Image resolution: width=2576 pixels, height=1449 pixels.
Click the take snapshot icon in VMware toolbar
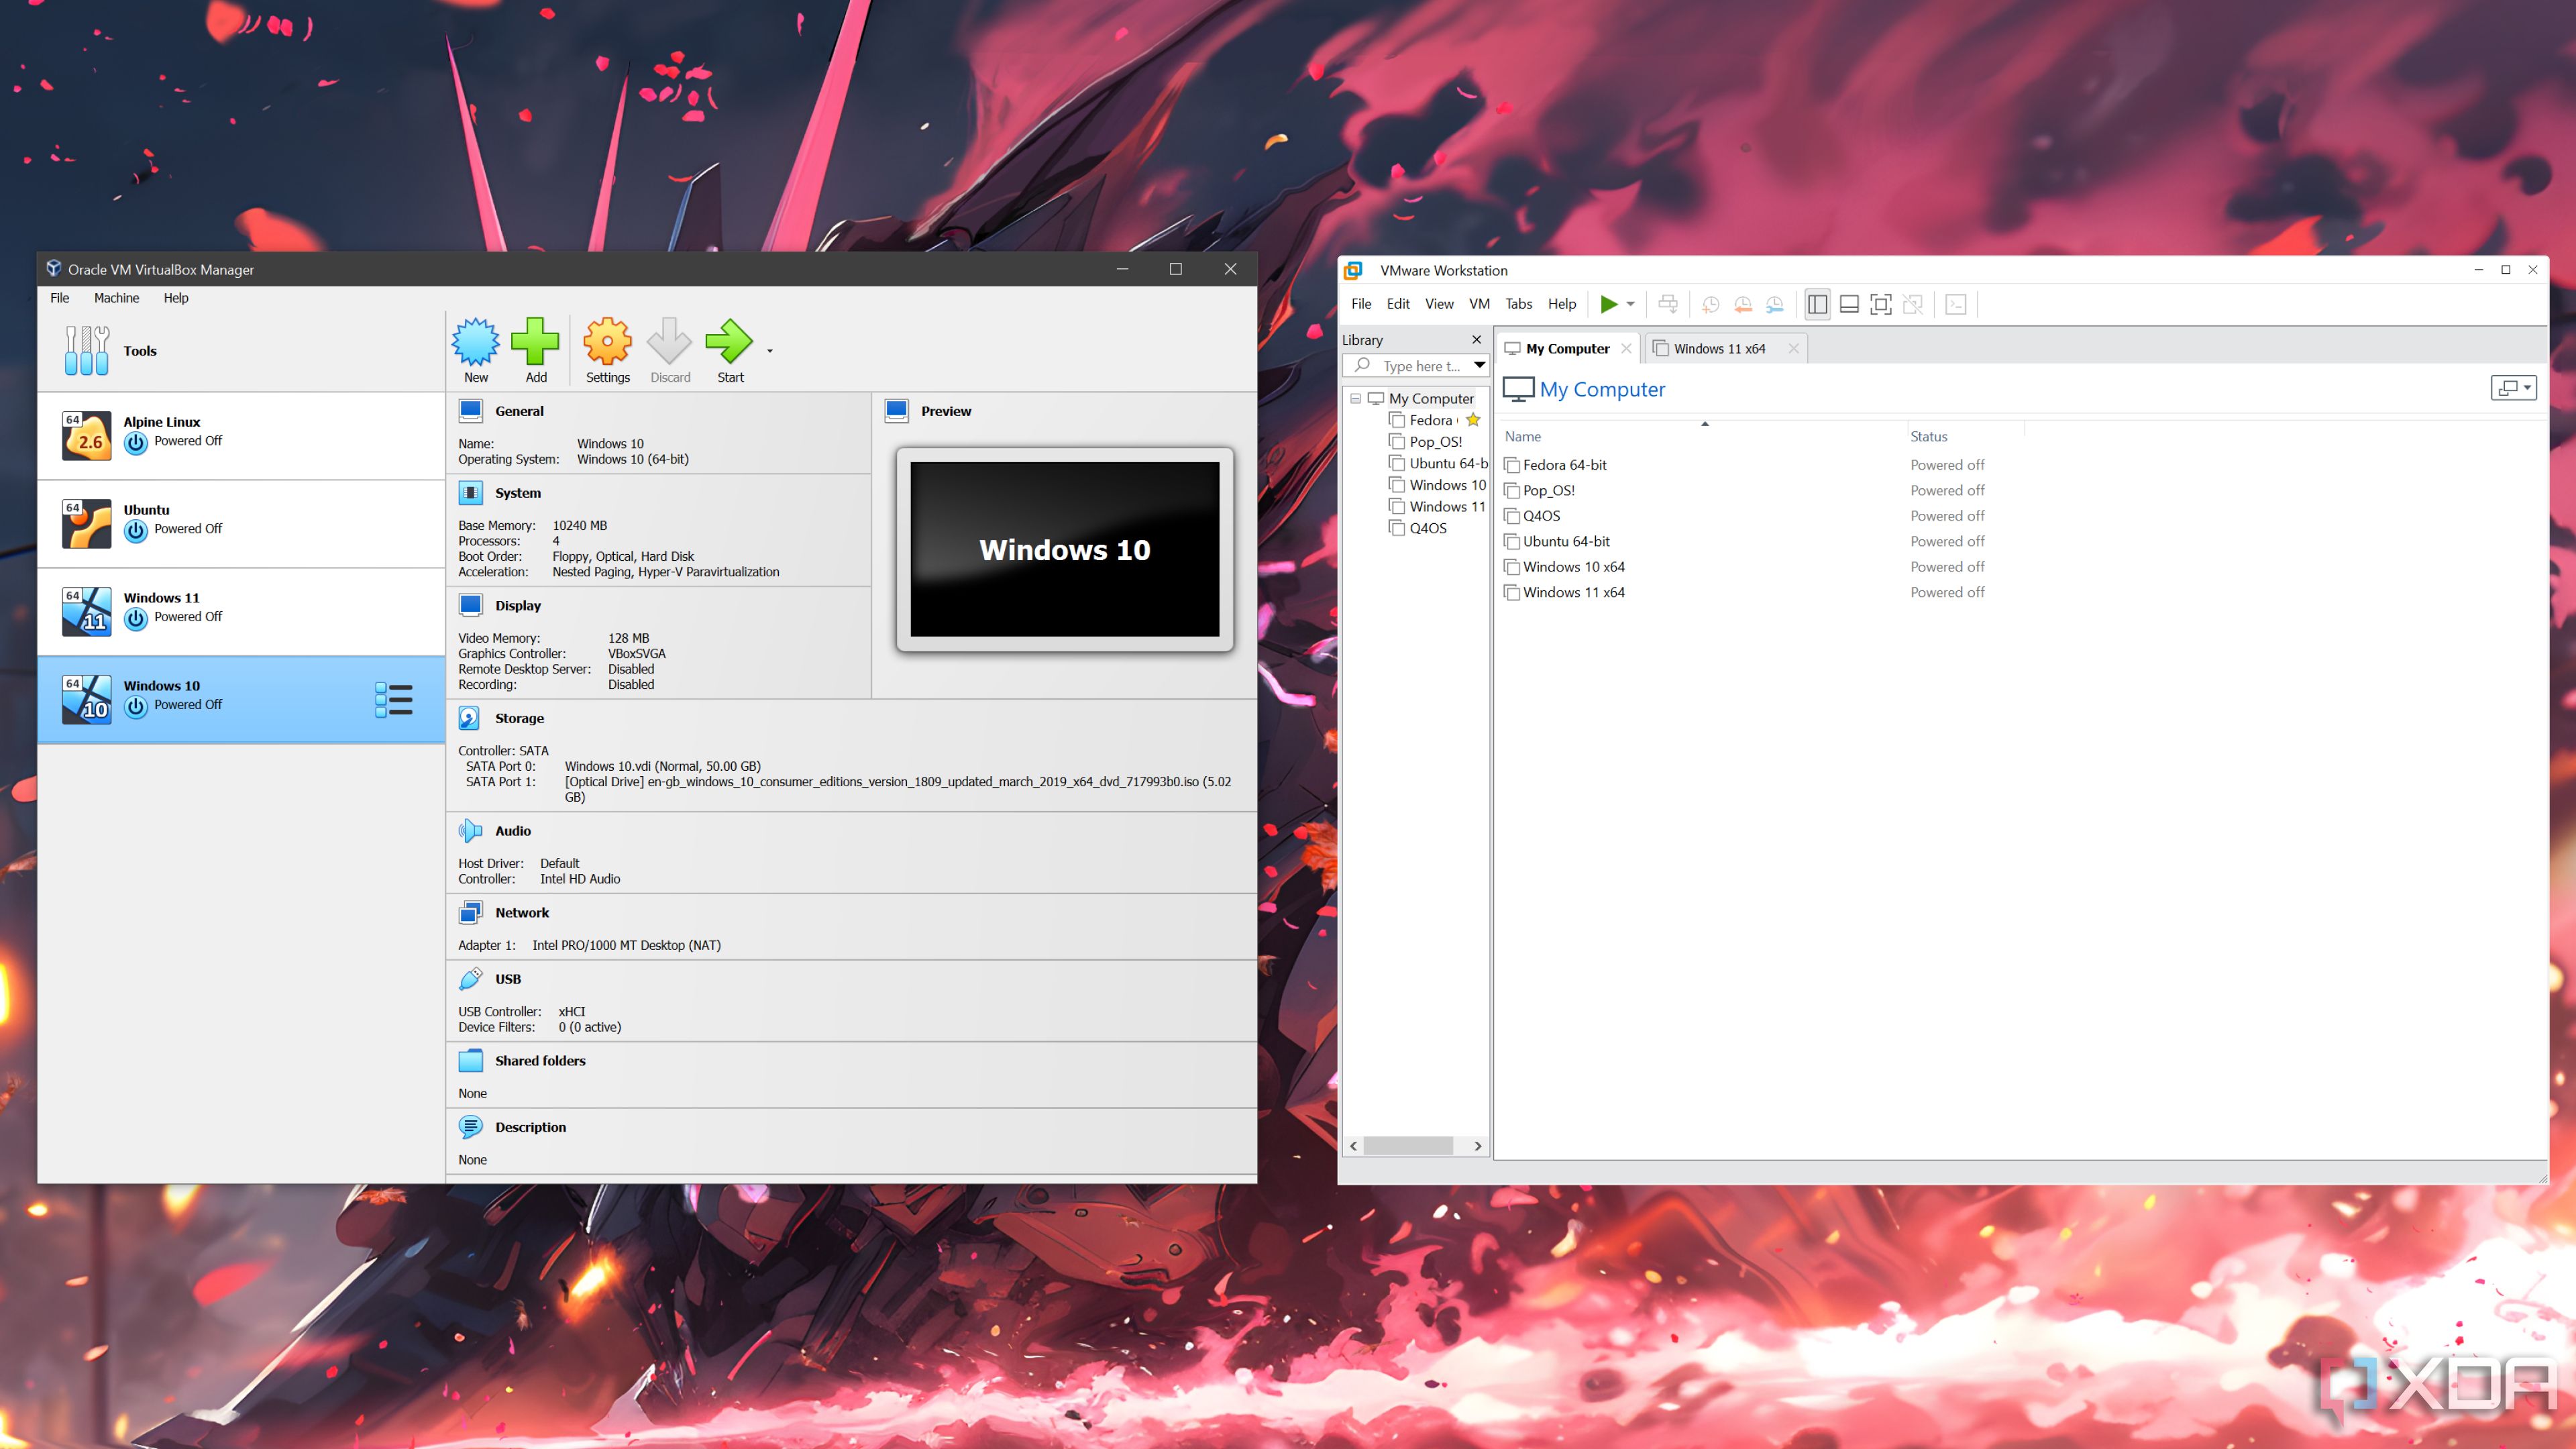click(x=1711, y=304)
